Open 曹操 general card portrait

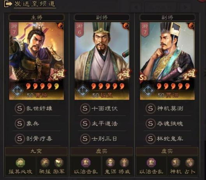pyautogui.click(x=36, y=61)
